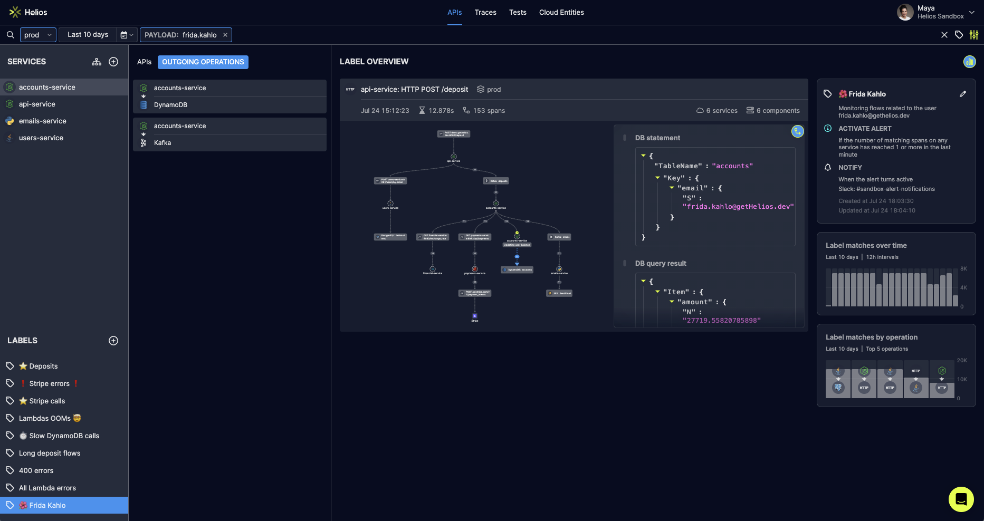The height and width of the screenshot is (521, 984).
Task: Remove the PAYLOAD frida.kahlo filter
Action: coord(225,35)
